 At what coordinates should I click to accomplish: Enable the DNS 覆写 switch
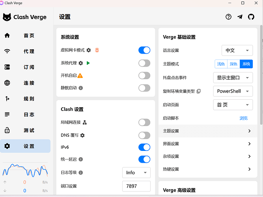tap(144, 135)
